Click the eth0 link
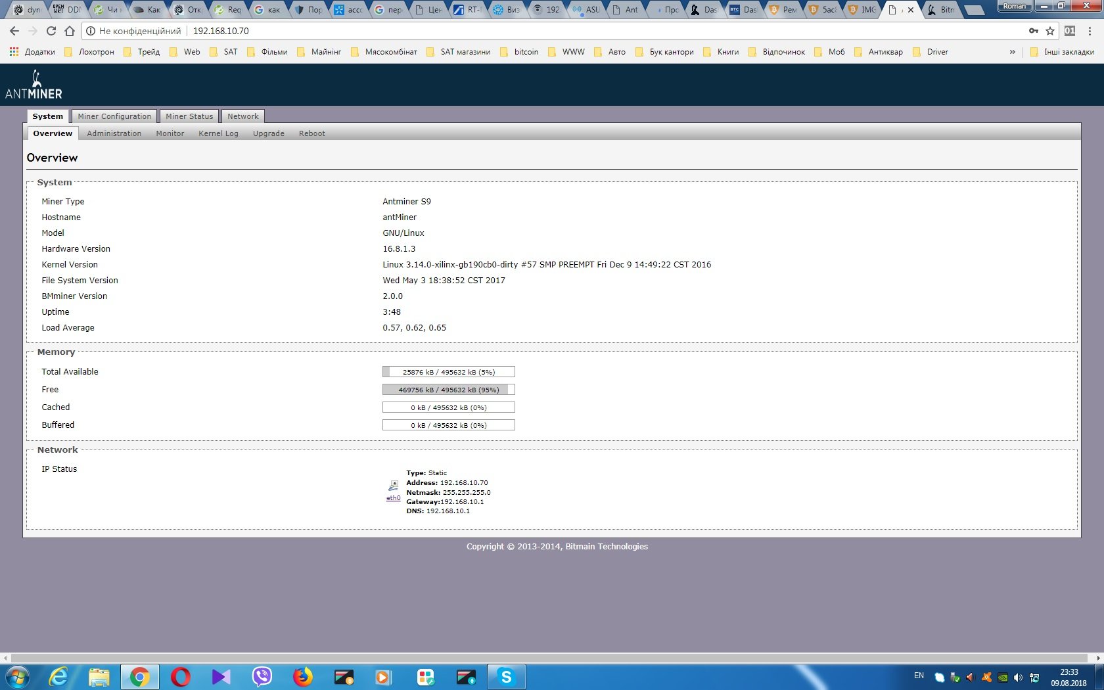 [393, 498]
